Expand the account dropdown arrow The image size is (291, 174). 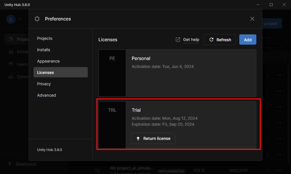(x=20, y=19)
